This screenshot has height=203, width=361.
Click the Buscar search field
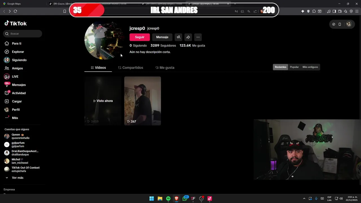tap(23, 34)
